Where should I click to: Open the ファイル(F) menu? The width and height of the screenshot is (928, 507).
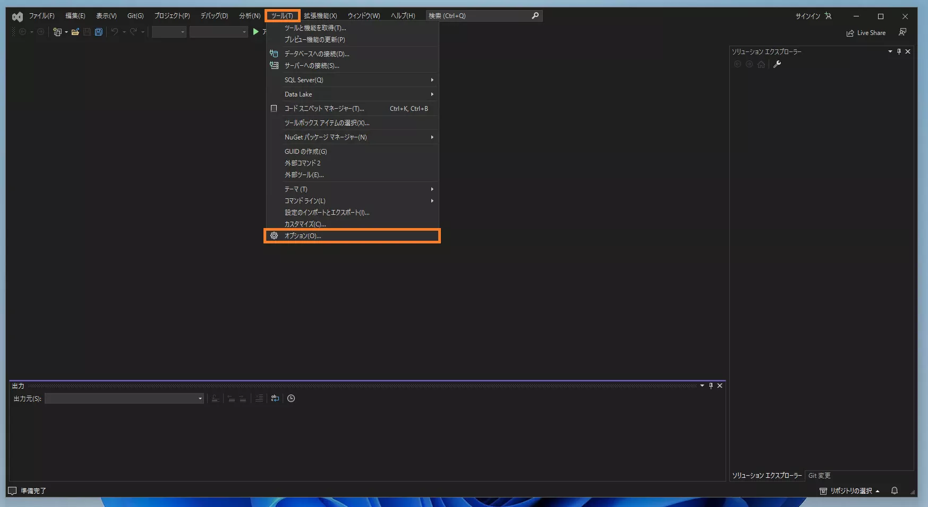click(41, 16)
